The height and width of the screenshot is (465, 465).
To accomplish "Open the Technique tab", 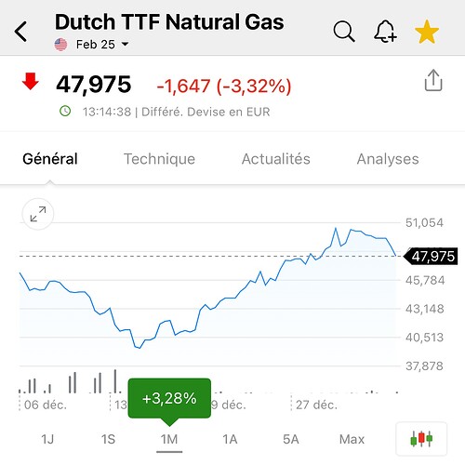I will [159, 159].
